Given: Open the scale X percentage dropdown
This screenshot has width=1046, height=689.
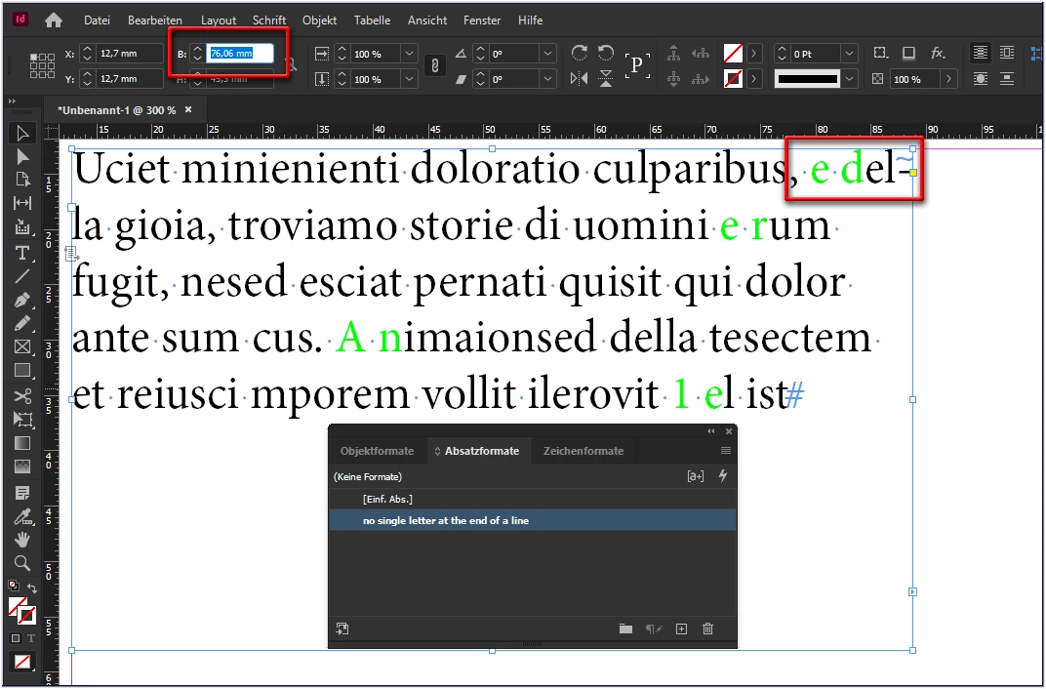Looking at the screenshot, I should click(x=409, y=54).
